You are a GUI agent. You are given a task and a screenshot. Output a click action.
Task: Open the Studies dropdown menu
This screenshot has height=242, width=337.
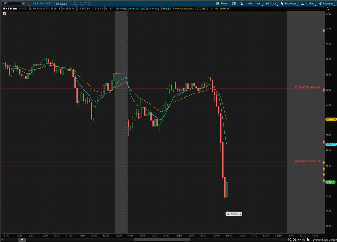pos(307,4)
